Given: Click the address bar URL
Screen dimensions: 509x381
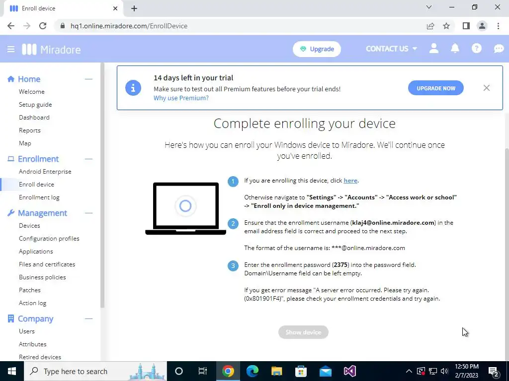Looking at the screenshot, I should [129, 26].
